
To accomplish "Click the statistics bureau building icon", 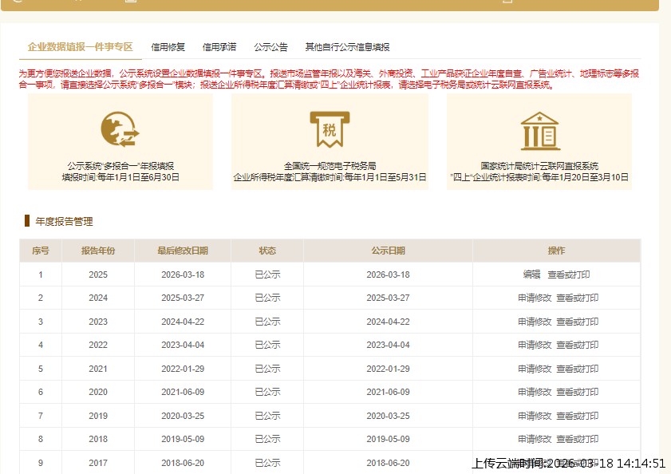I will [540, 130].
